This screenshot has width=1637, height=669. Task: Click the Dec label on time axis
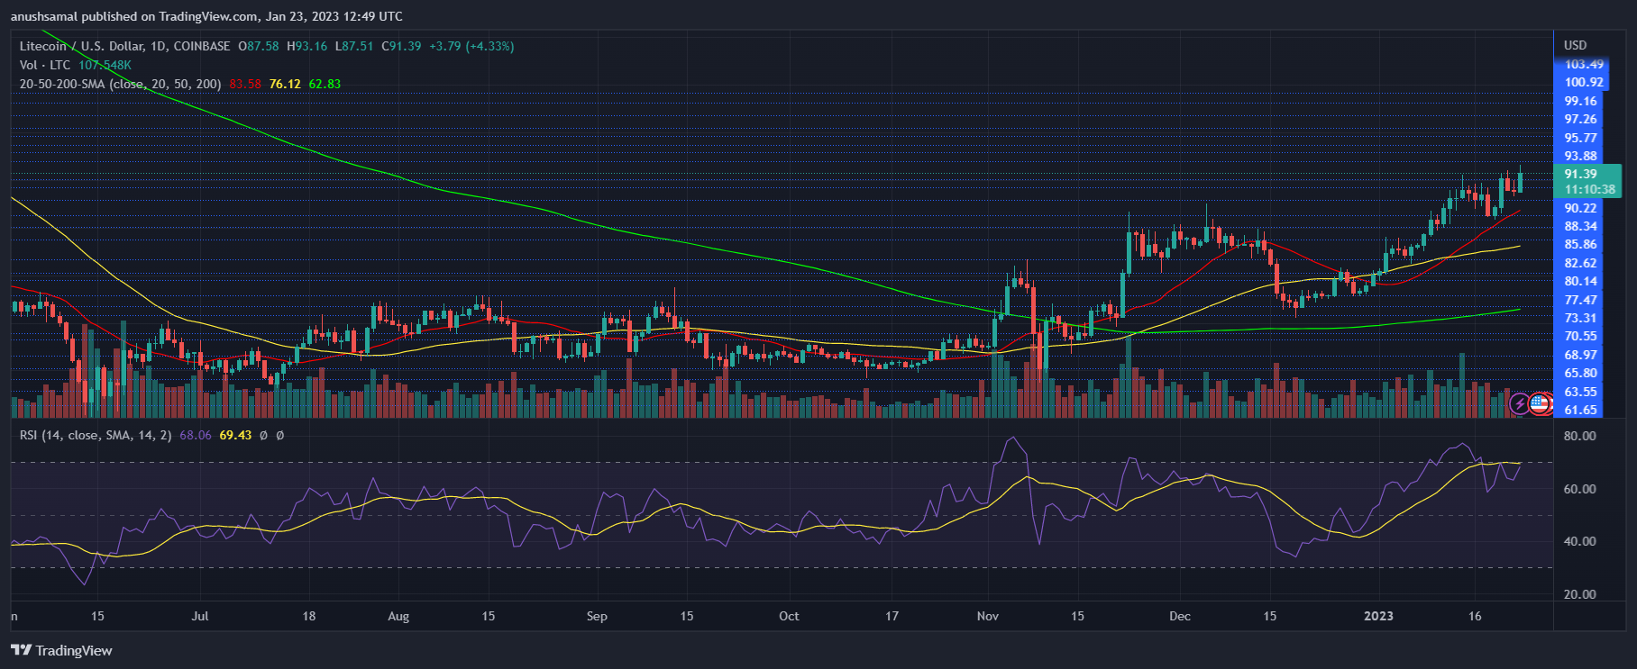(1180, 616)
